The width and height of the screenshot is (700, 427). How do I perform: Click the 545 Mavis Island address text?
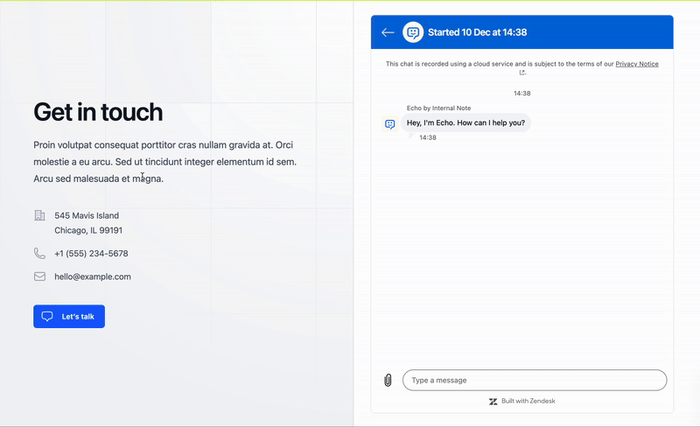(x=87, y=215)
